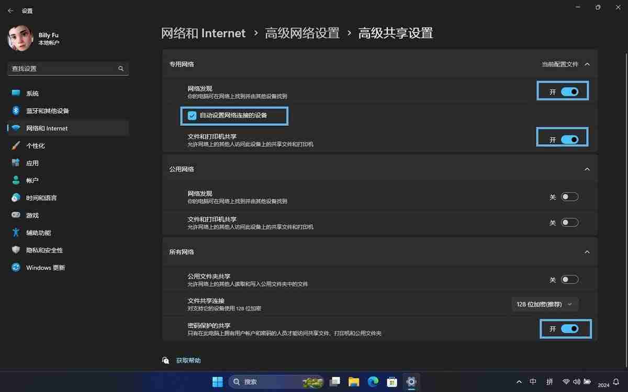Open File Explorer from the taskbar
628x392 pixels.
(354, 382)
